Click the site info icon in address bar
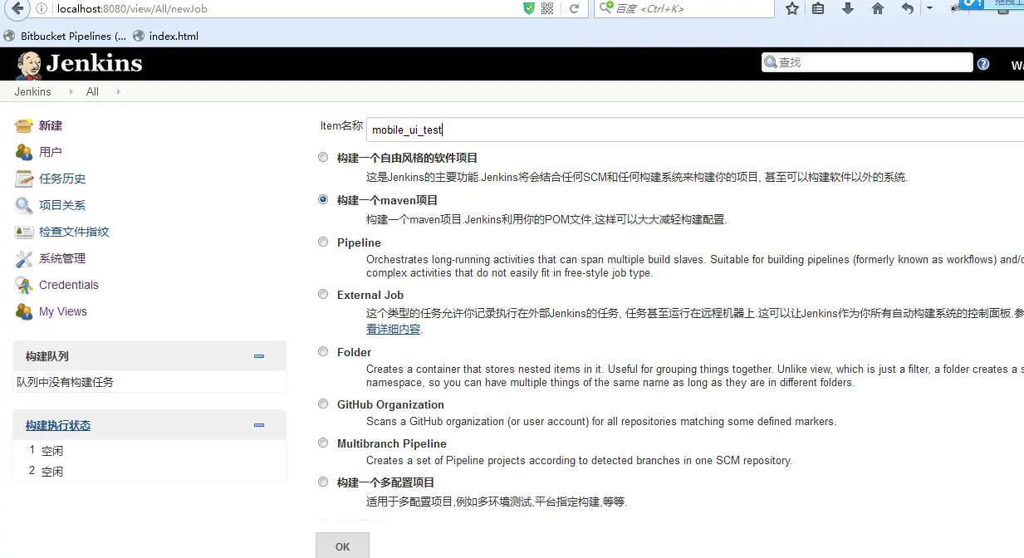 (42, 8)
